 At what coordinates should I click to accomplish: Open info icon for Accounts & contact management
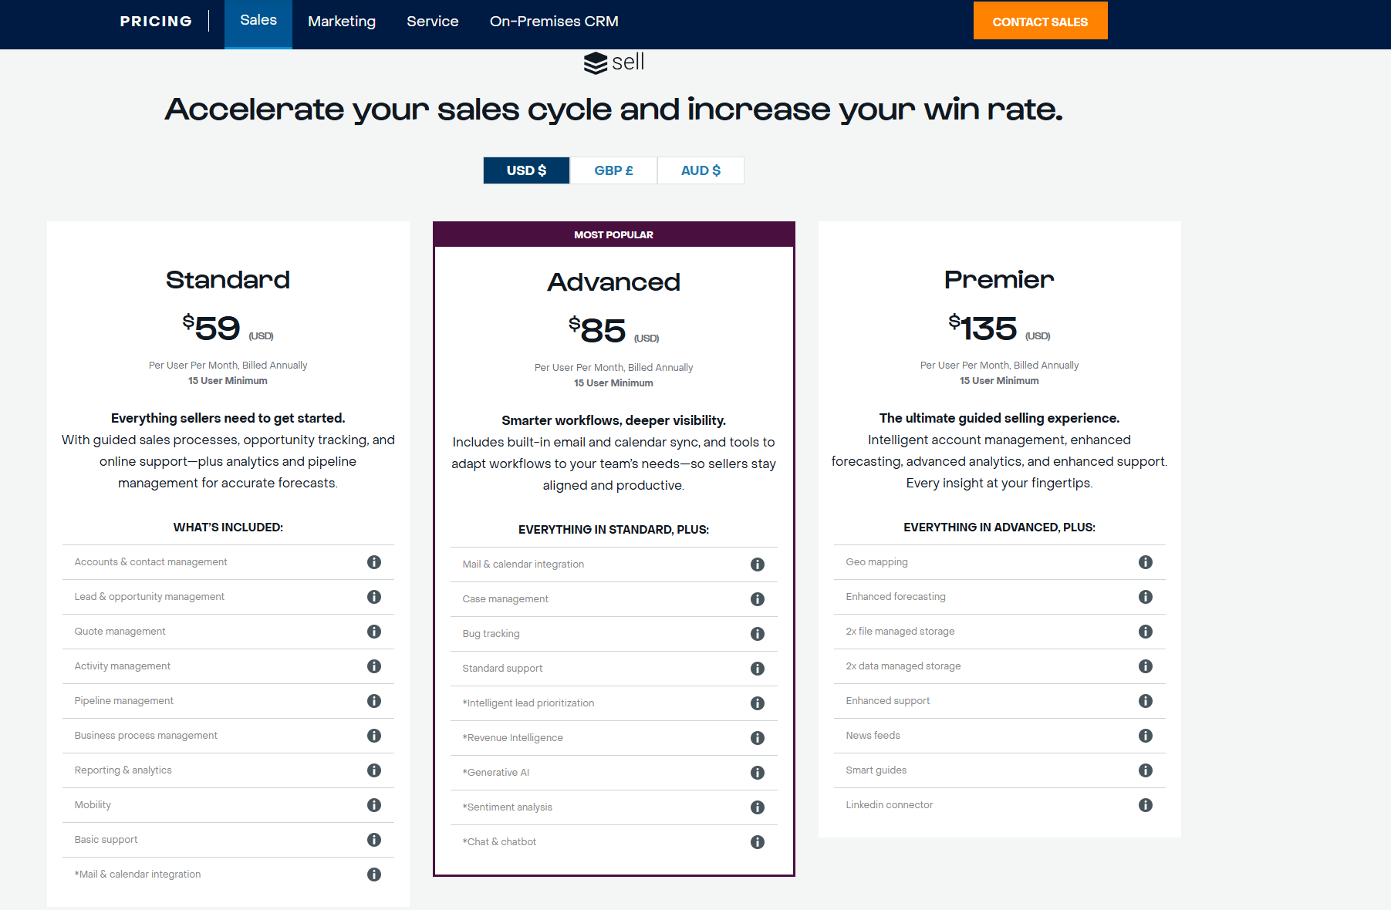tap(374, 562)
